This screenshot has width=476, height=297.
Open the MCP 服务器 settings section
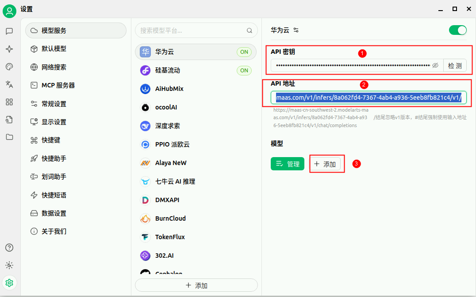76,85
